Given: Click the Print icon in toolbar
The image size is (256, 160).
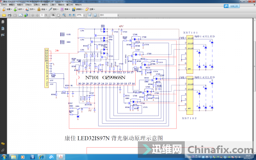Looking at the screenshot, I should tap(9, 15).
